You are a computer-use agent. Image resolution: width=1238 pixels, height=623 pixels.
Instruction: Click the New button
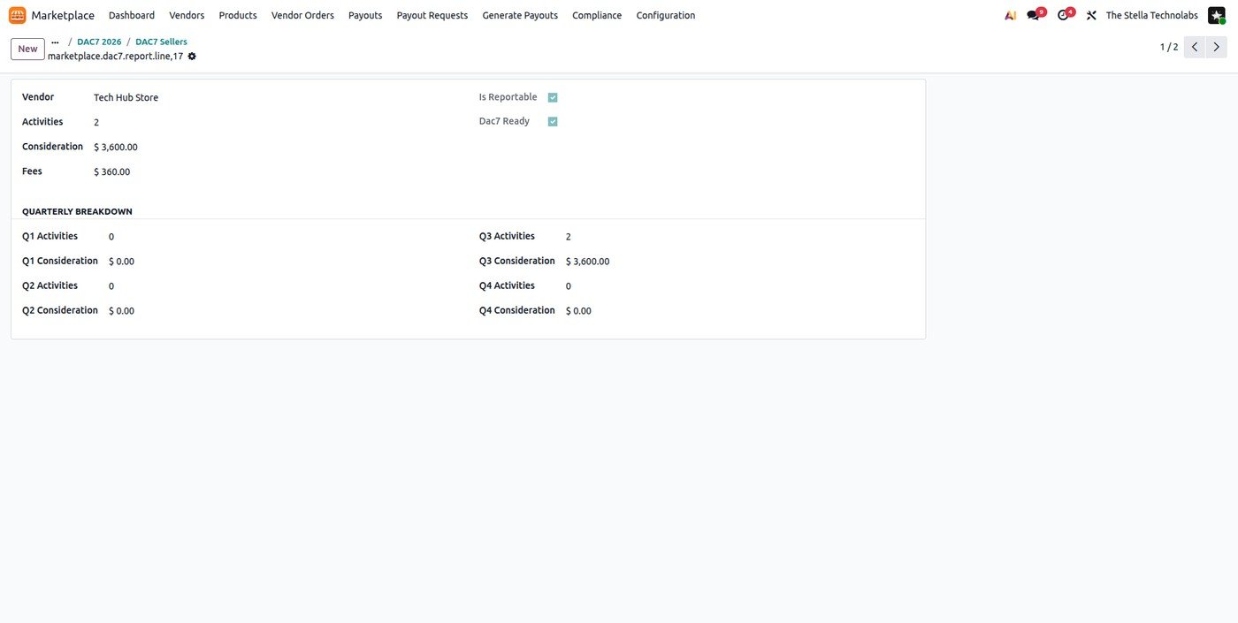[x=27, y=49]
